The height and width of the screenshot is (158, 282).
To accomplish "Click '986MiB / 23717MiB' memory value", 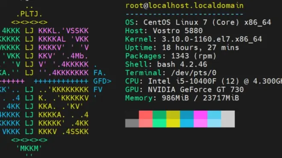I will tap(200, 98).
